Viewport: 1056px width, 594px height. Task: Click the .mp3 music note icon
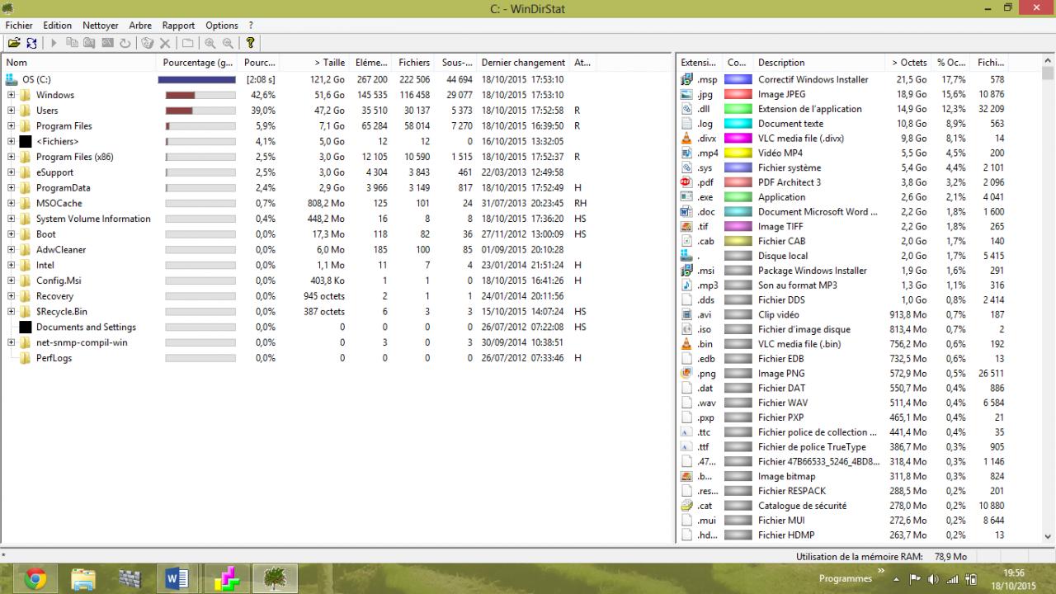(686, 285)
